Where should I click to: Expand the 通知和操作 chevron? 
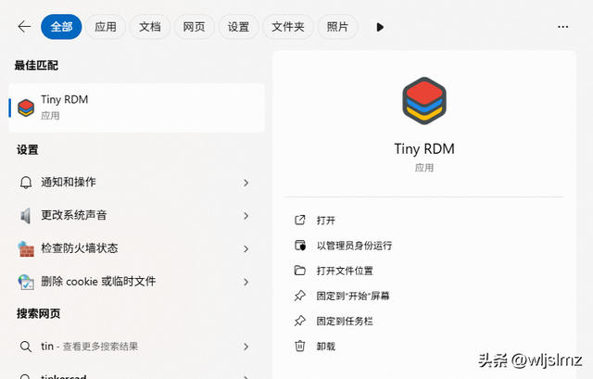click(246, 183)
